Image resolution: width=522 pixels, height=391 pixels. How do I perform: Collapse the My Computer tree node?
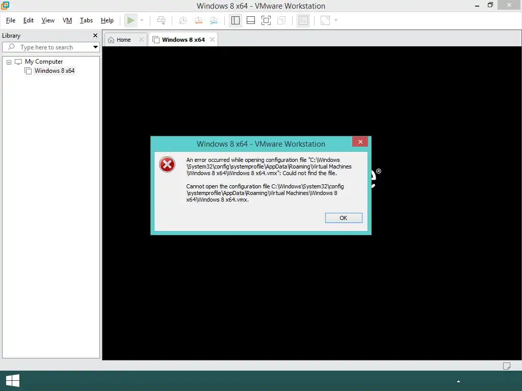coord(9,62)
